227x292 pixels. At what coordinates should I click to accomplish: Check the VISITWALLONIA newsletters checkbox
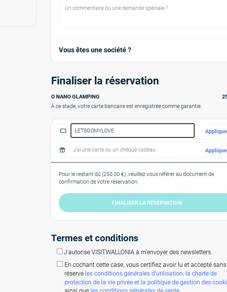coord(60,252)
